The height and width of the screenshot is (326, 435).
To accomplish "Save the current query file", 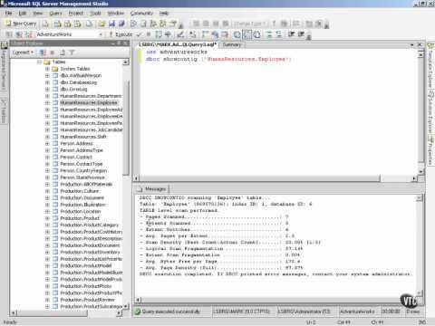I will point(112,24).
